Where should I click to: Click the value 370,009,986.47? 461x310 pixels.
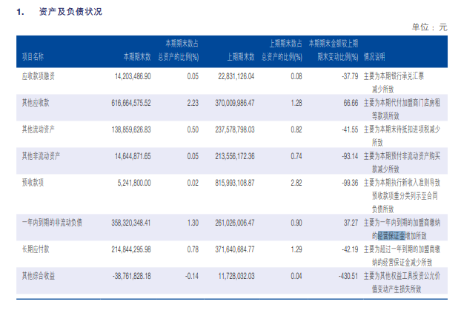click(235, 103)
